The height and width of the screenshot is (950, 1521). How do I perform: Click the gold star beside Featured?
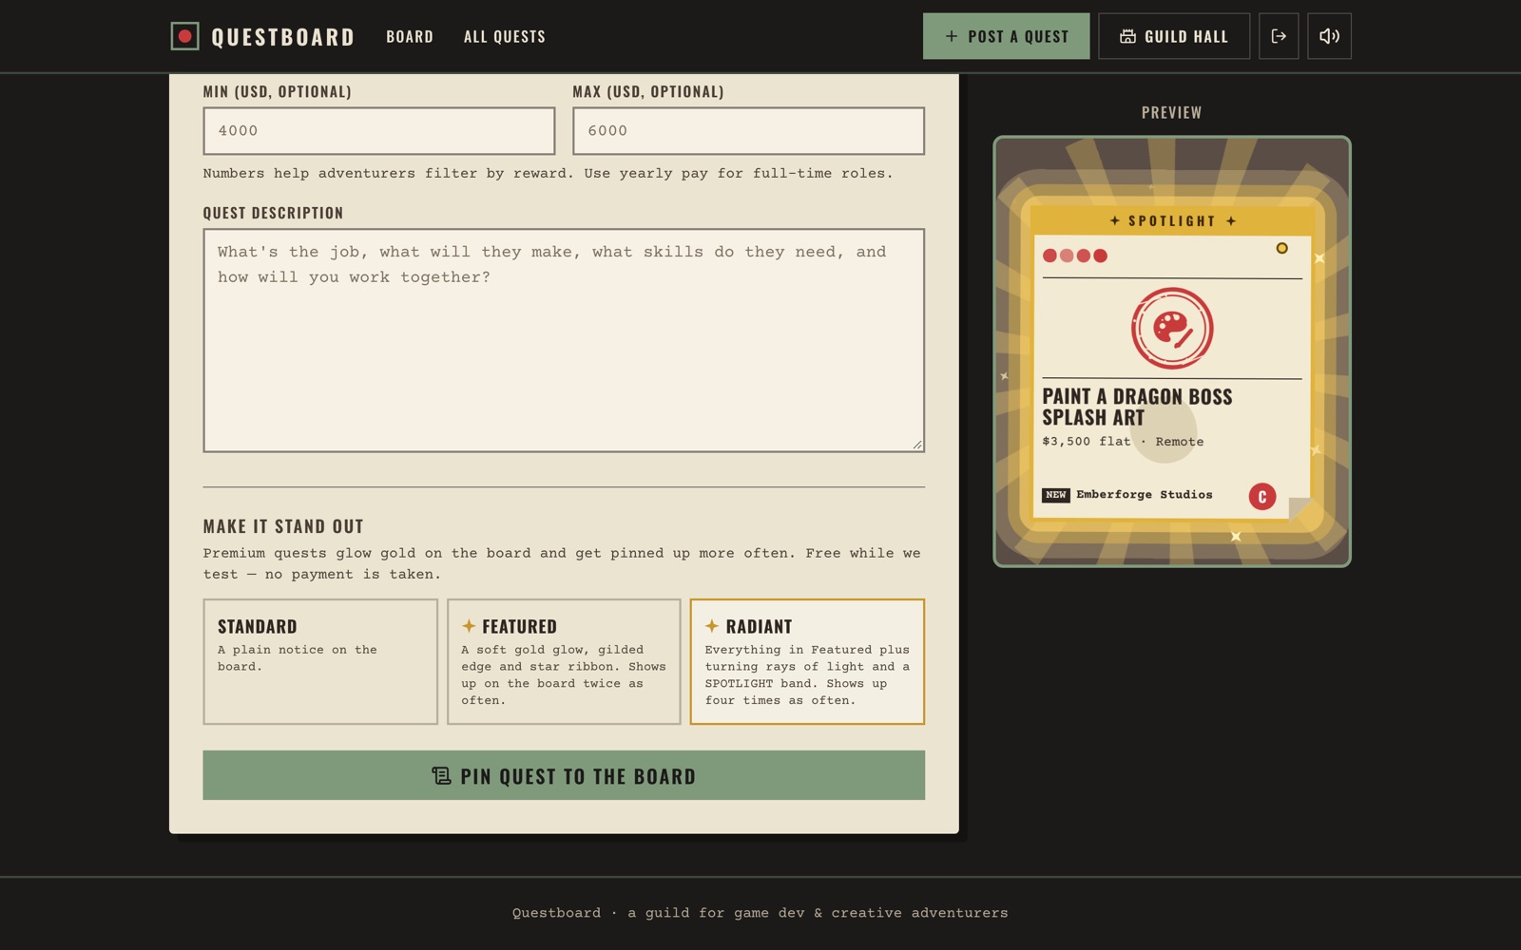(x=469, y=626)
